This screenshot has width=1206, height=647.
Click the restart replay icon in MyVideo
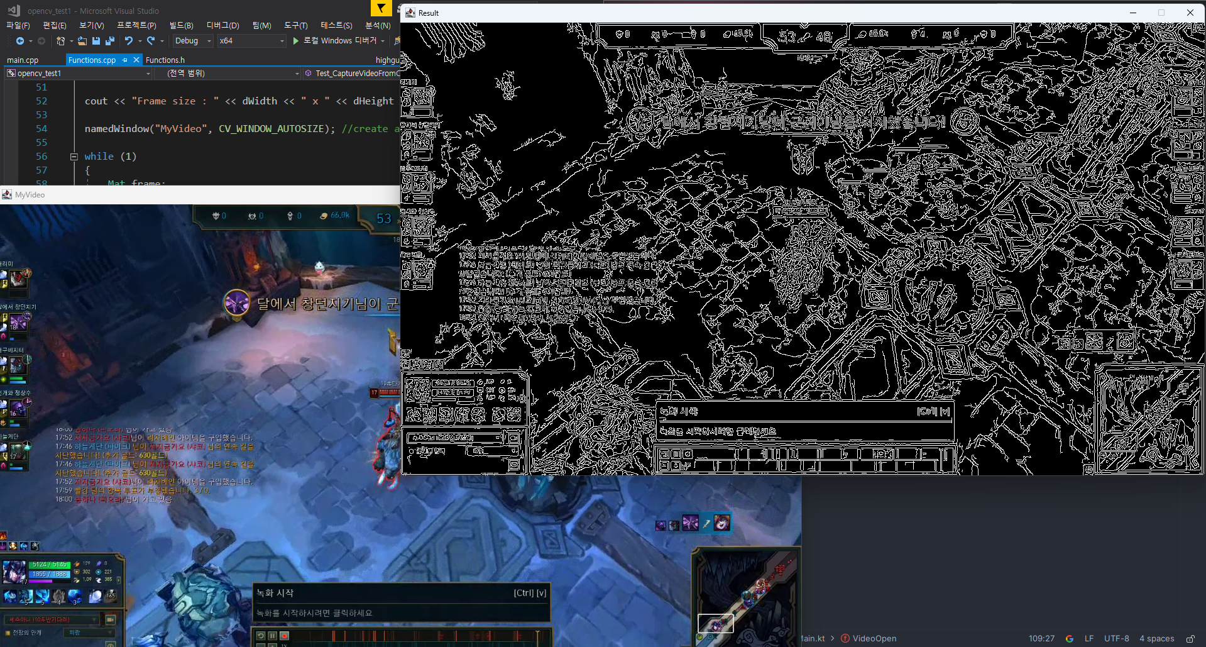click(261, 636)
